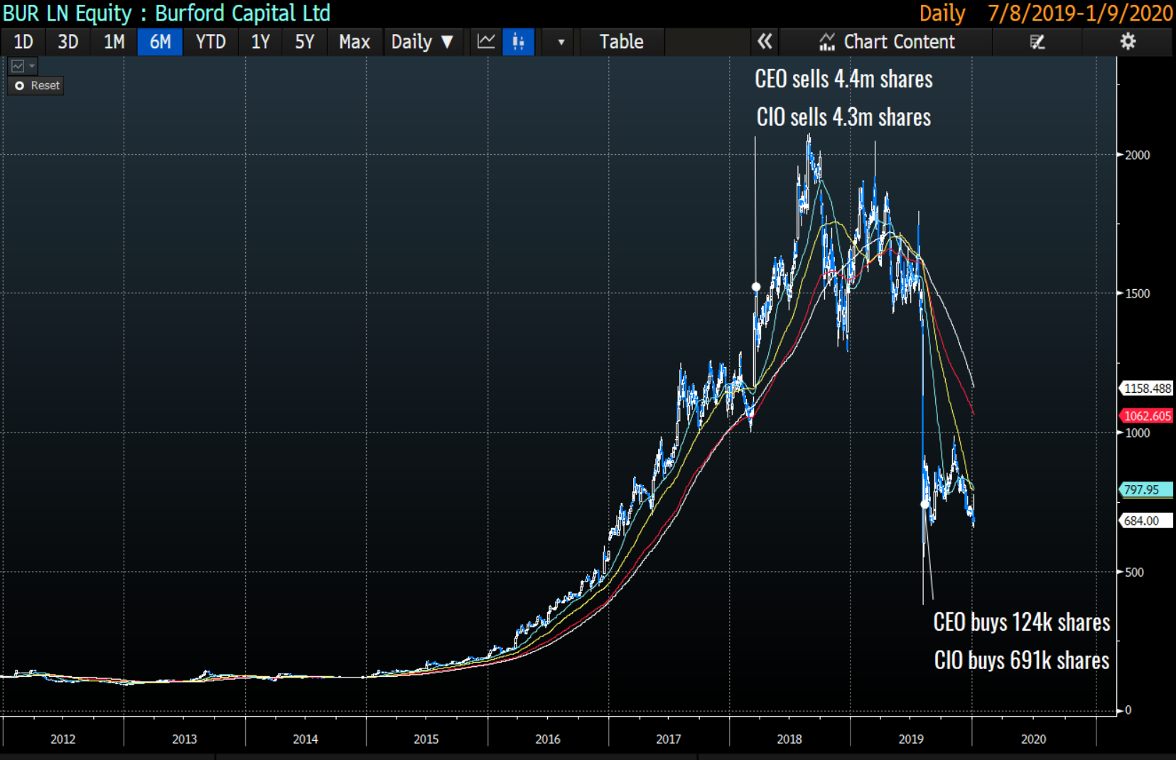
Task: Switch to the 1M range
Action: pos(114,42)
